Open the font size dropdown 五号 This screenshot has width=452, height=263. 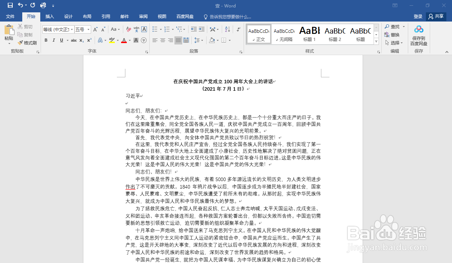point(89,30)
